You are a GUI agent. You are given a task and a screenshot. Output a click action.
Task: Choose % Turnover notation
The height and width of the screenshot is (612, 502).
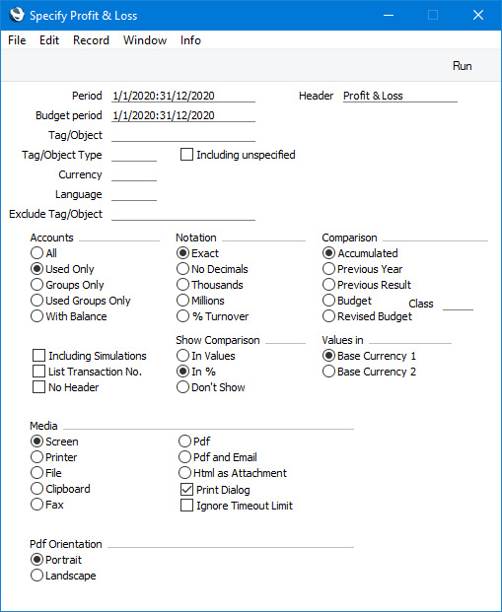point(182,316)
